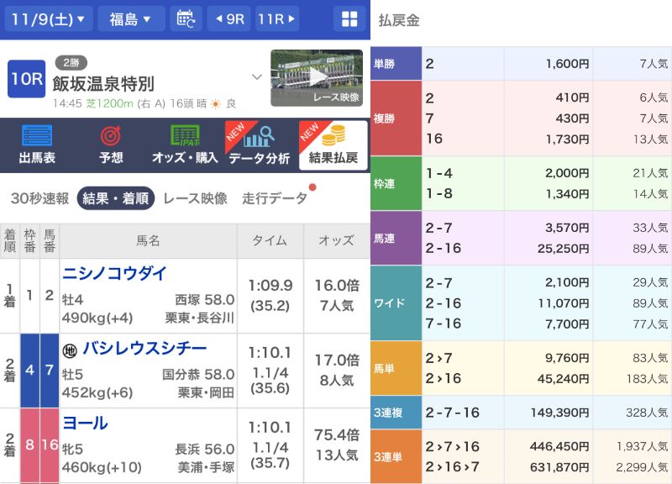This screenshot has width=672, height=484.
Task: Open the 出馬表 race card icon
Action: click(37, 137)
